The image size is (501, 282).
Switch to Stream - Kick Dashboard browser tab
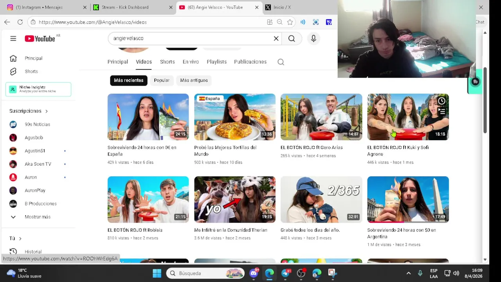pyautogui.click(x=133, y=7)
